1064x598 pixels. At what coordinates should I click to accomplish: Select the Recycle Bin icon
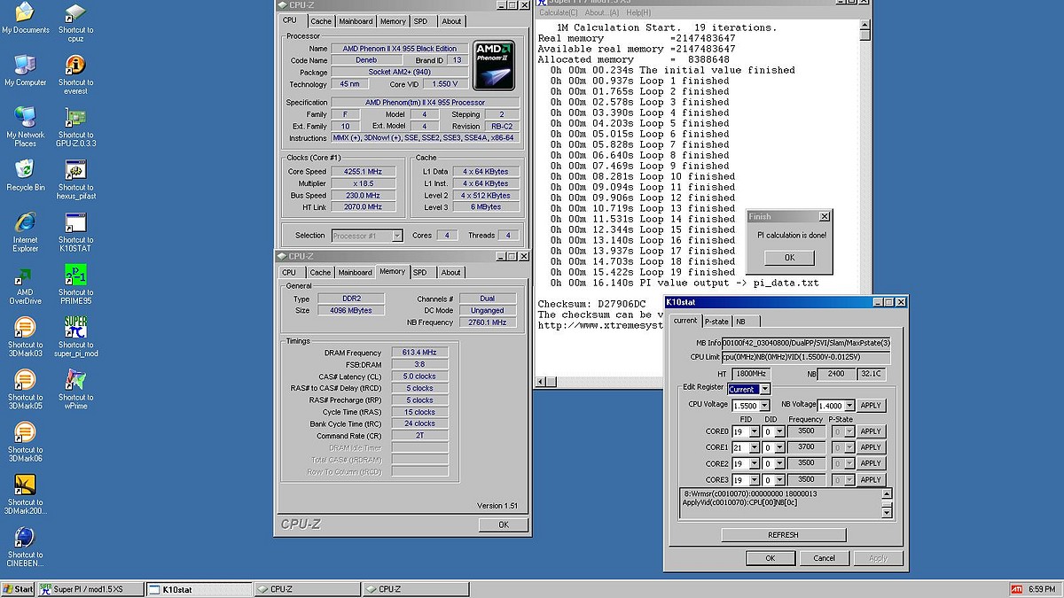[x=25, y=170]
